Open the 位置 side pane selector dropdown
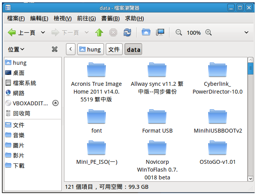This screenshot has width=257, height=195. [x=16, y=49]
